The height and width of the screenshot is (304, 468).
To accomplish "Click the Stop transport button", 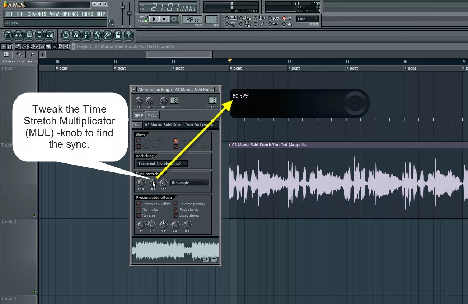I will [x=164, y=19].
